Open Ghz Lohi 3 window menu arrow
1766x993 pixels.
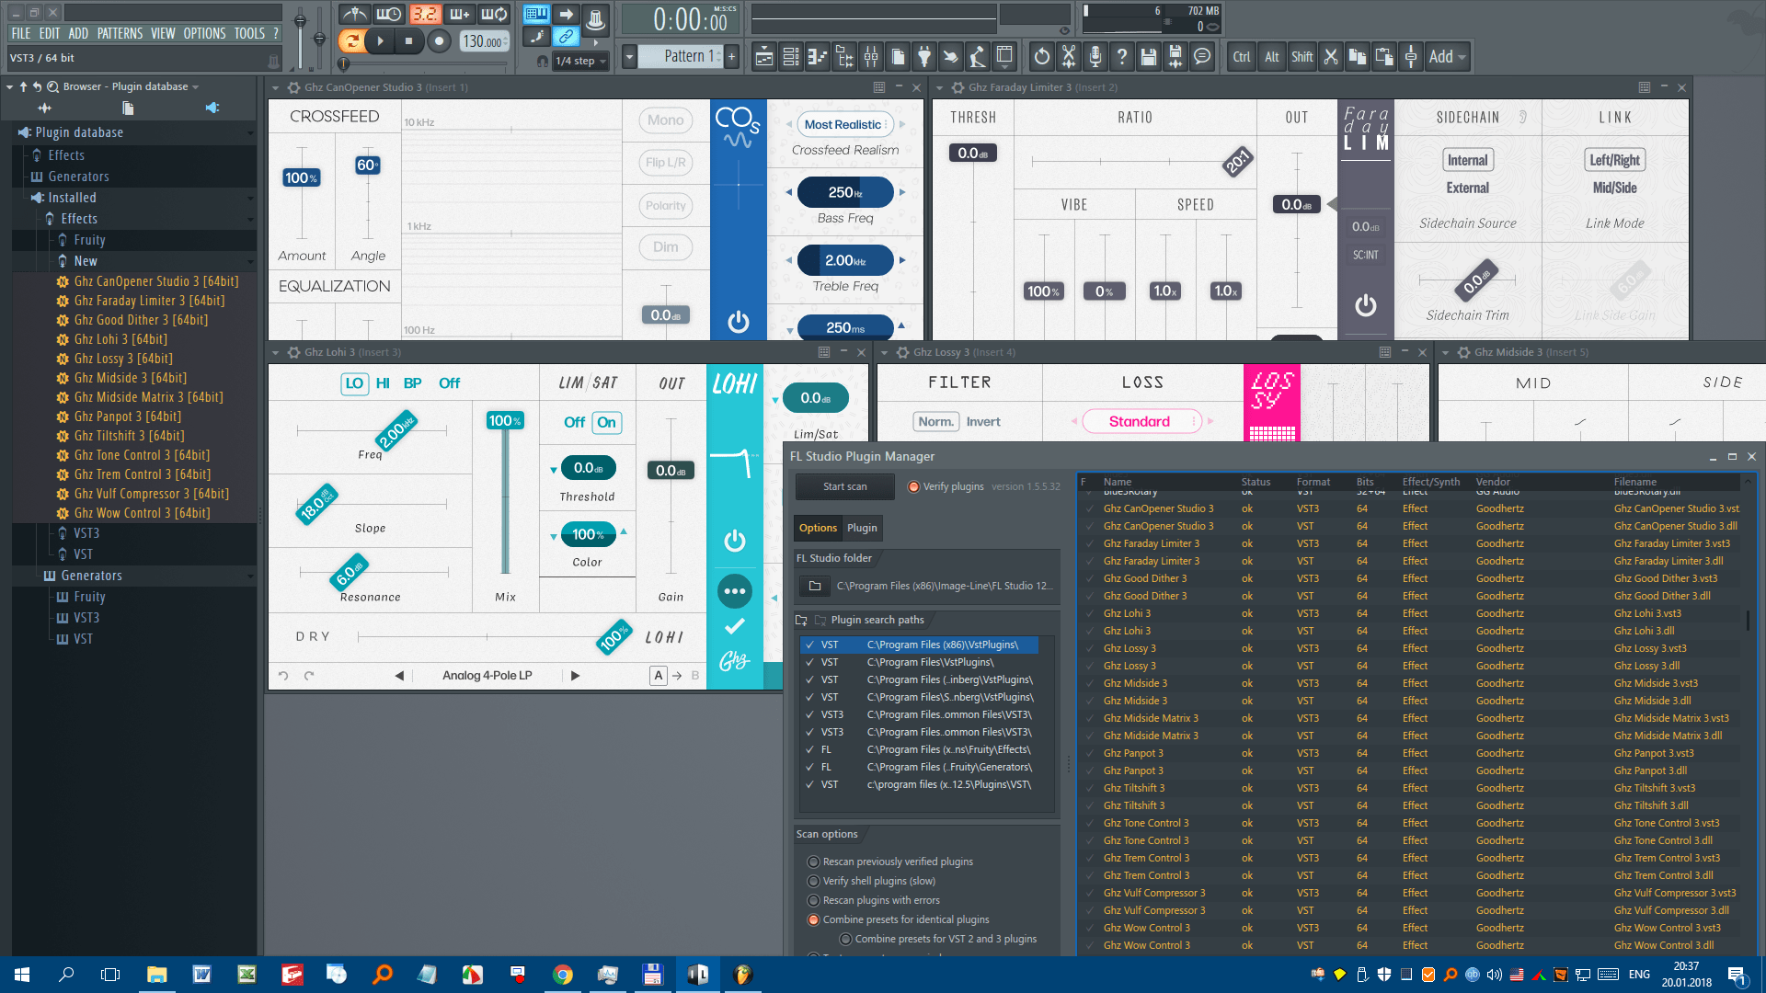tap(275, 353)
